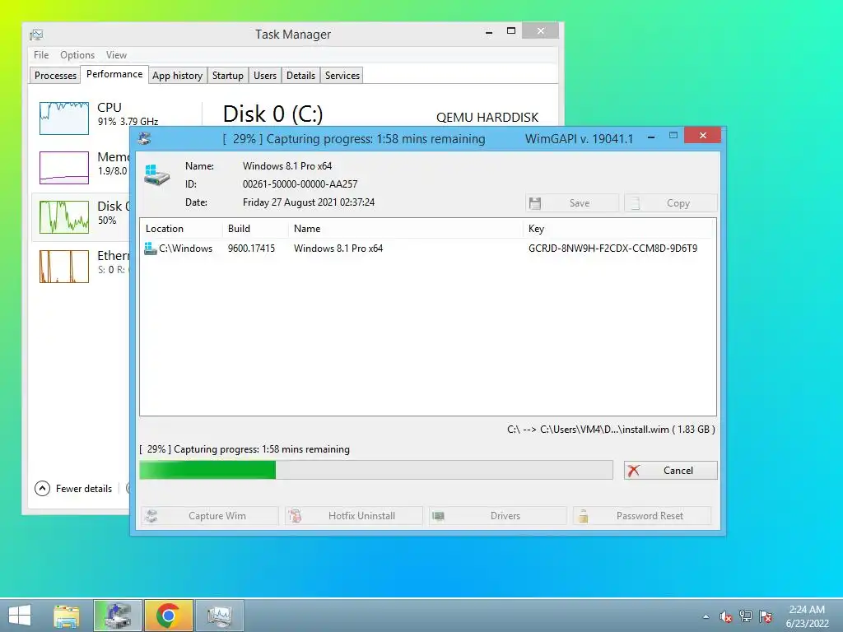Click install.wim destination path text
The image size is (843, 632).
coord(611,430)
